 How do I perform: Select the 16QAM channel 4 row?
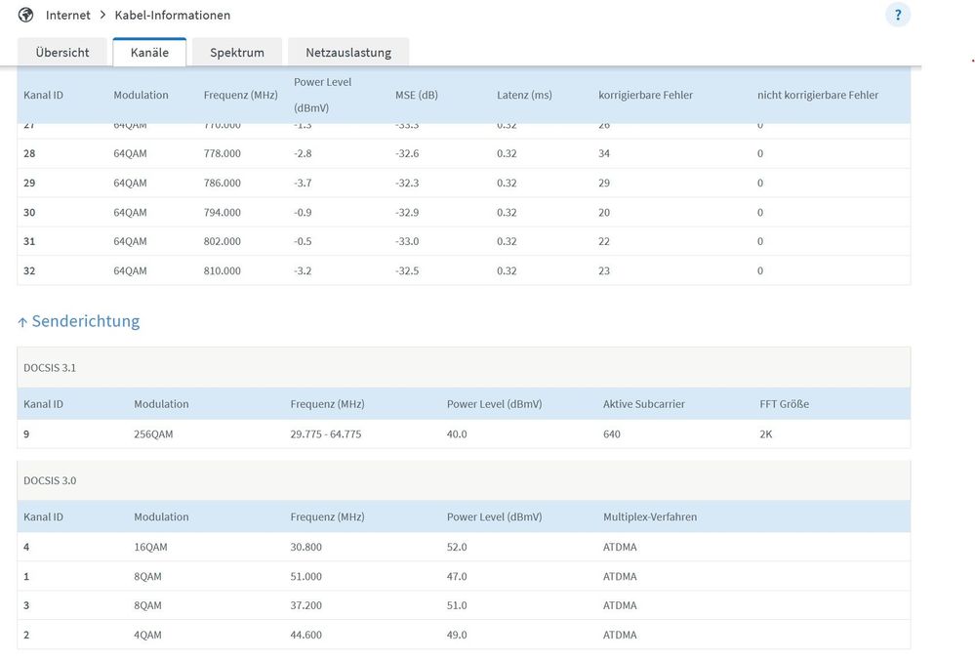(x=464, y=547)
